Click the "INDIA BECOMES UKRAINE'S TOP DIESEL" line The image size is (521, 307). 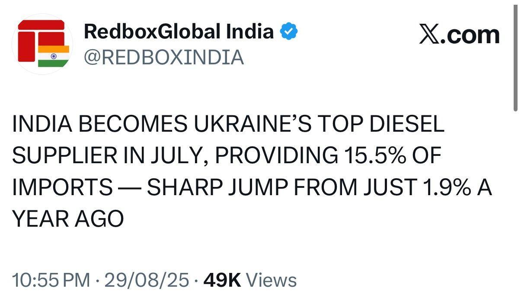[228, 125]
